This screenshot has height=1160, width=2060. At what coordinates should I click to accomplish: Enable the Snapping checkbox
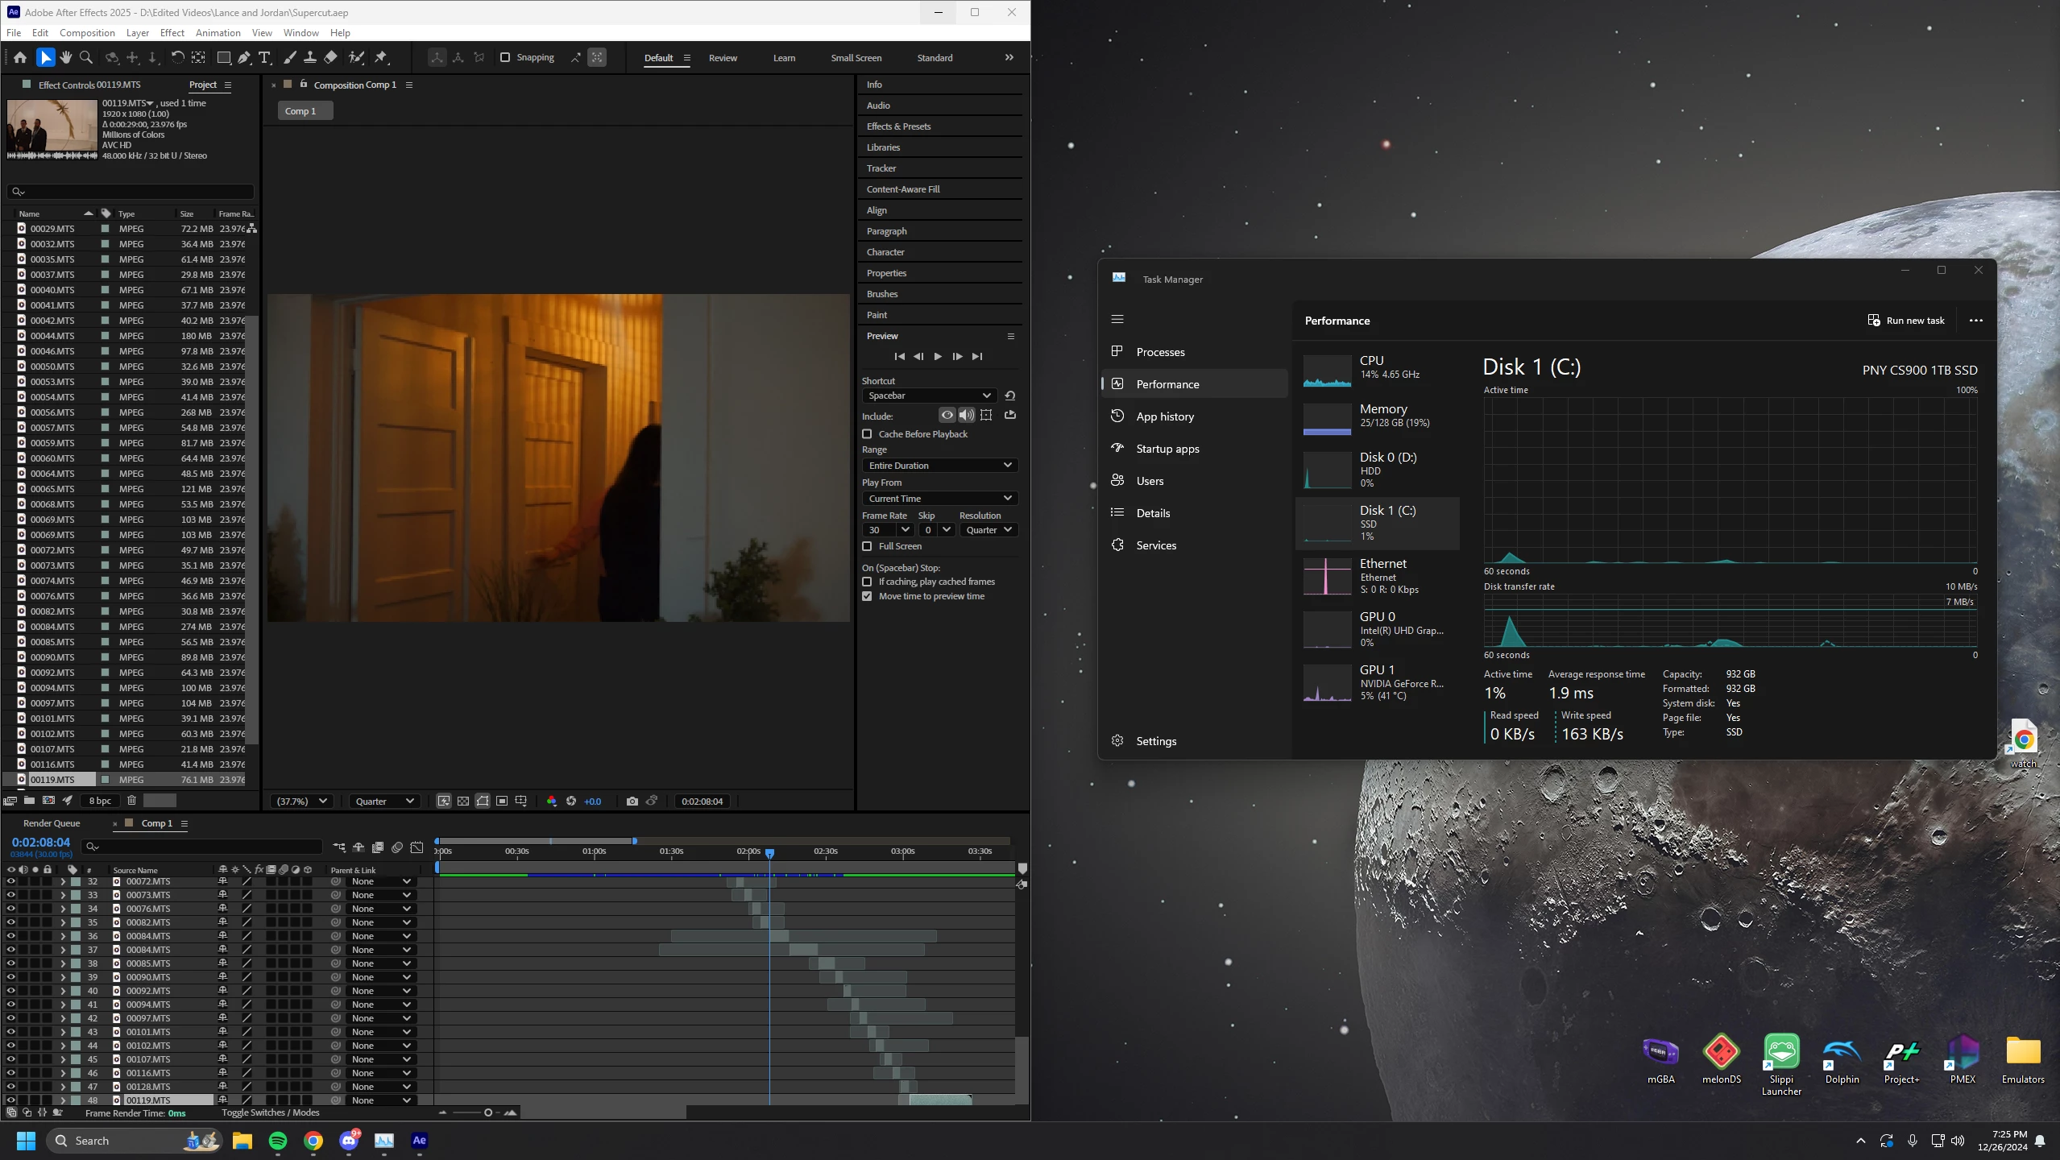tap(505, 57)
